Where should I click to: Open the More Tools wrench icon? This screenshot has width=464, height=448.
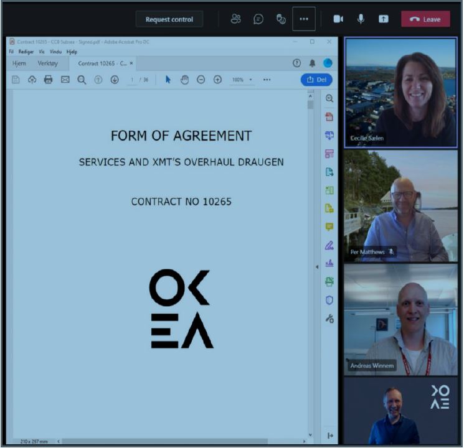click(x=329, y=319)
